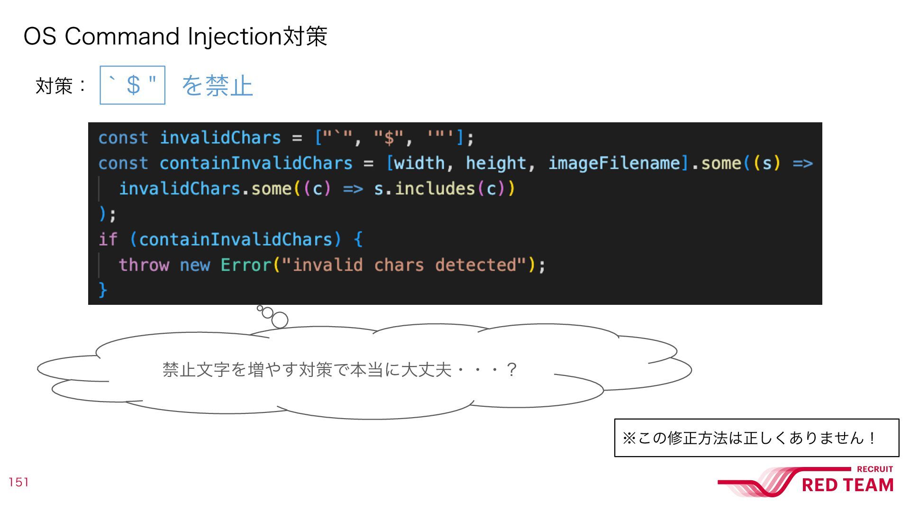Click the blue を禁止 text
The width and height of the screenshot is (910, 512).
pos(217,86)
